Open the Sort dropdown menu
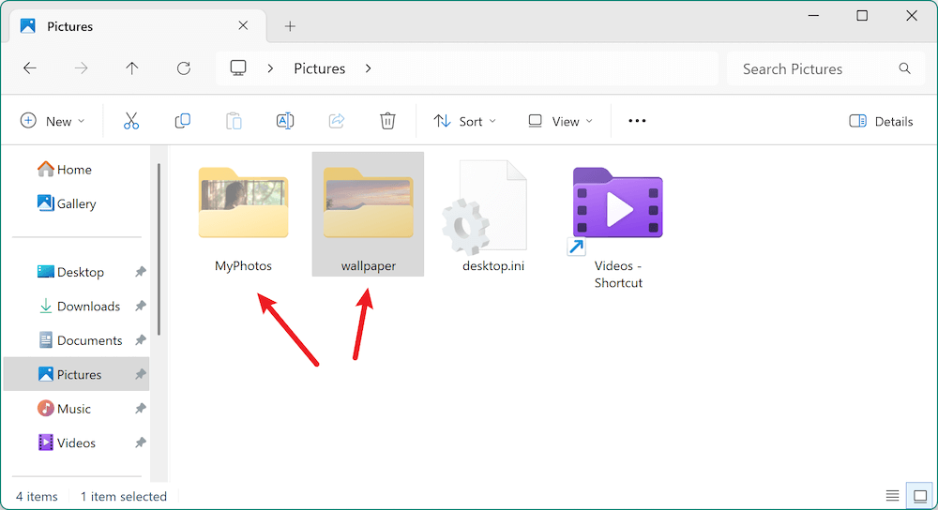 pyautogui.click(x=465, y=121)
